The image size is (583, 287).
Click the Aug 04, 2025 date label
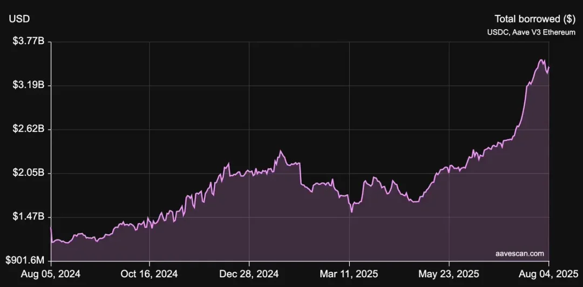[547, 274]
